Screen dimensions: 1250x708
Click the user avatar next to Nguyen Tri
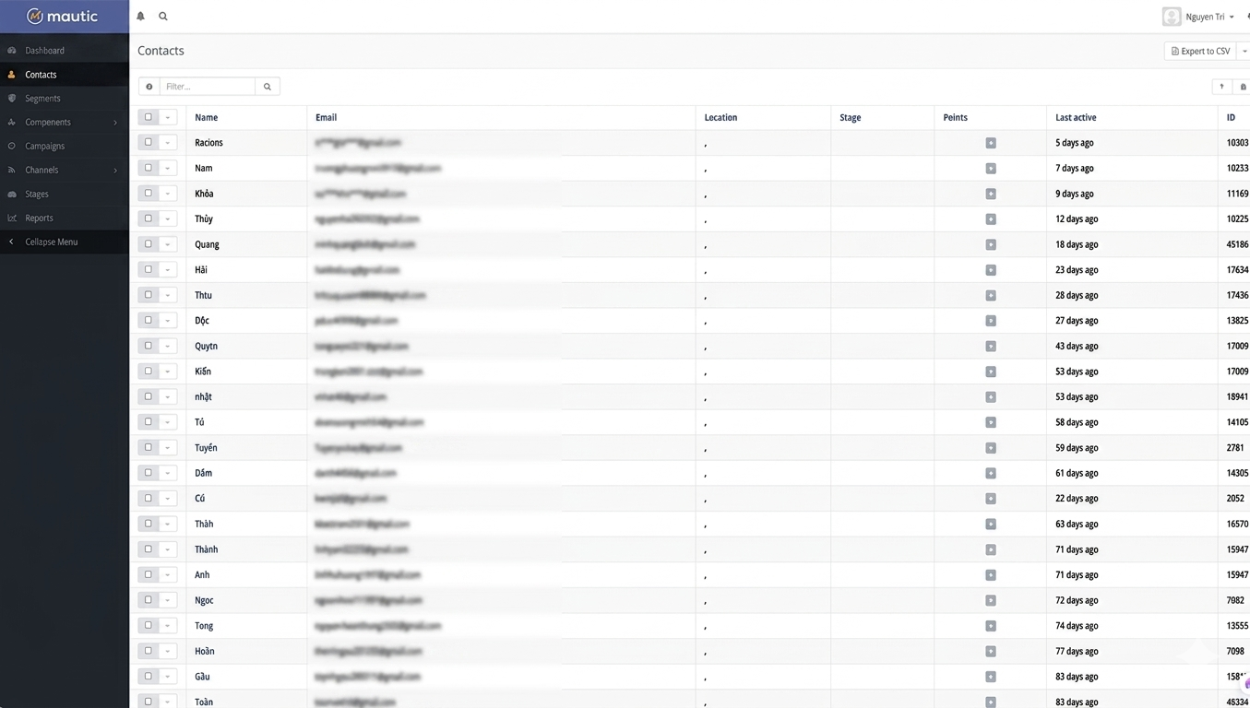click(1171, 16)
